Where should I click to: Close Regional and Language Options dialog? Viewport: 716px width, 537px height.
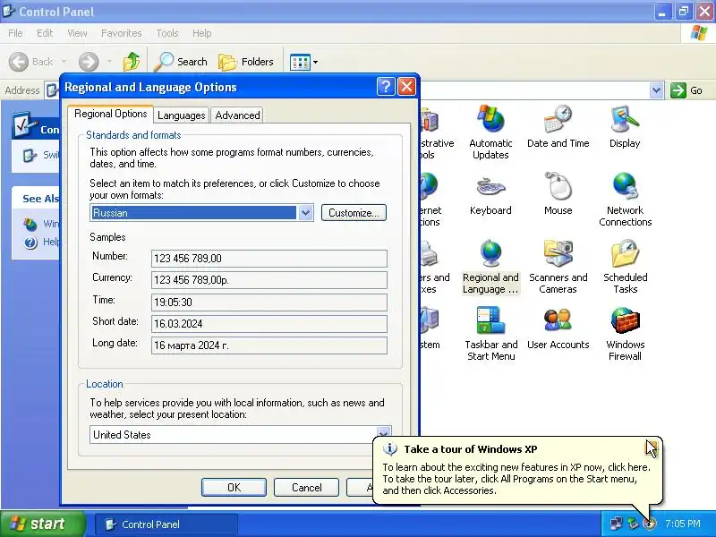(407, 86)
